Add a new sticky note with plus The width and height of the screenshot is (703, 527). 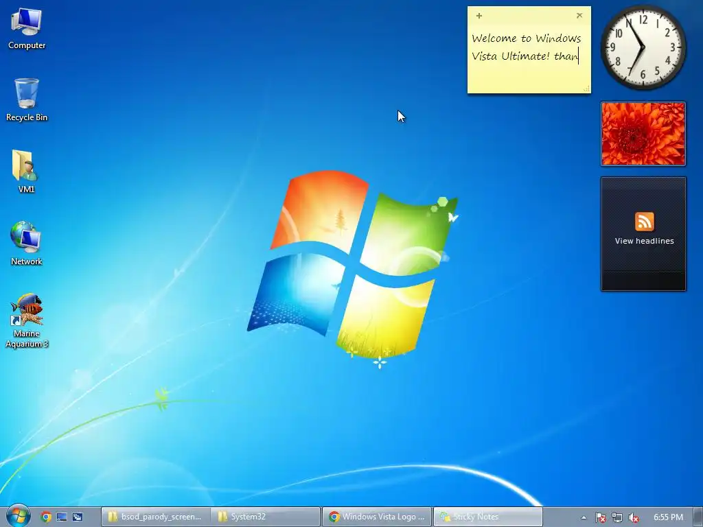pos(479,16)
